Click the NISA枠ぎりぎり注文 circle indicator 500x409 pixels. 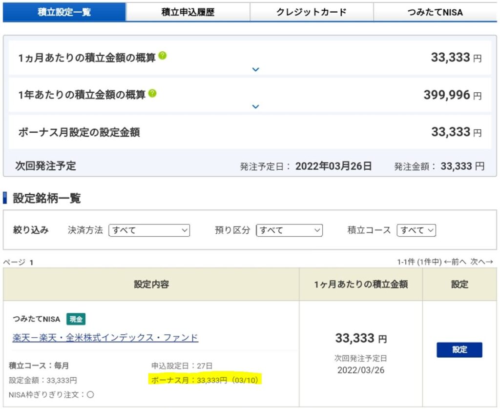point(90,395)
